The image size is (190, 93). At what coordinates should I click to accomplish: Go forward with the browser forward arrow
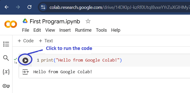[x=18, y=7]
